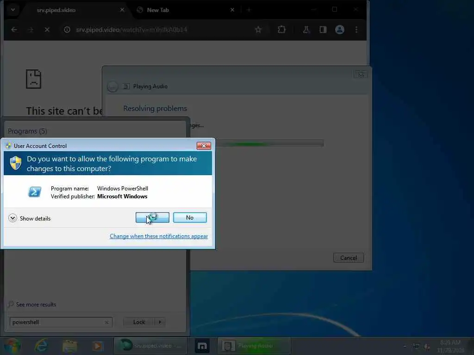Expand the shutdown options arrow beside Lock
This screenshot has height=355, width=474.
click(160, 322)
